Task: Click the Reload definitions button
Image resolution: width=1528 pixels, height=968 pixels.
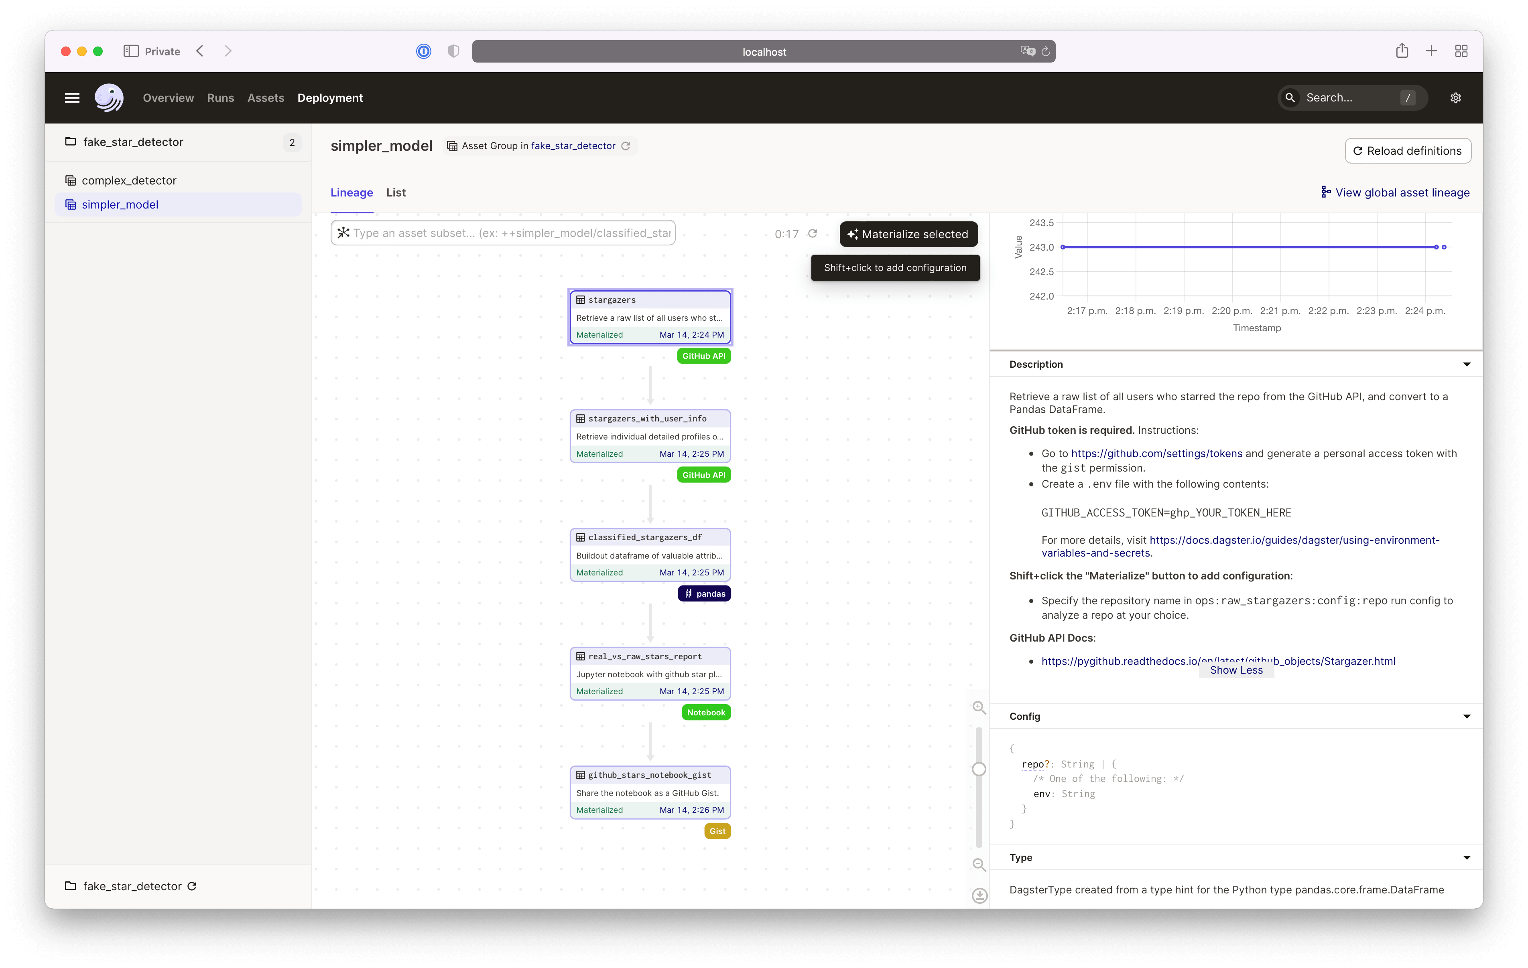Action: pos(1406,150)
